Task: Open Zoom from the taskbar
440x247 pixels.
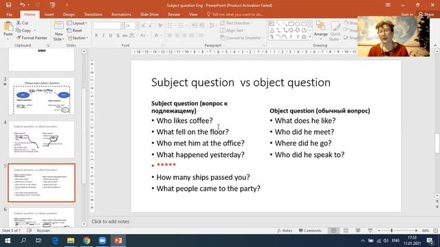Action: (x=102, y=241)
